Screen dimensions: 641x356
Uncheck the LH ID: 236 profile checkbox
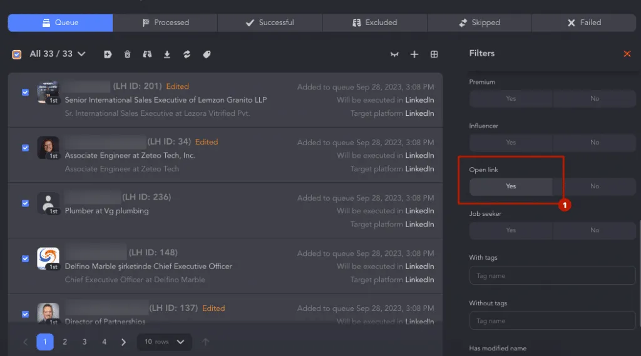pyautogui.click(x=25, y=203)
